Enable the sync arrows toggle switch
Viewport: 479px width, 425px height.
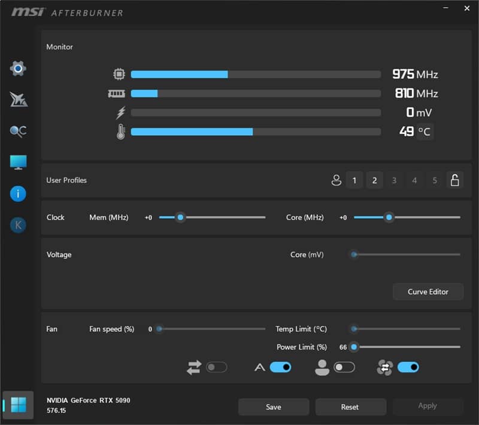216,367
